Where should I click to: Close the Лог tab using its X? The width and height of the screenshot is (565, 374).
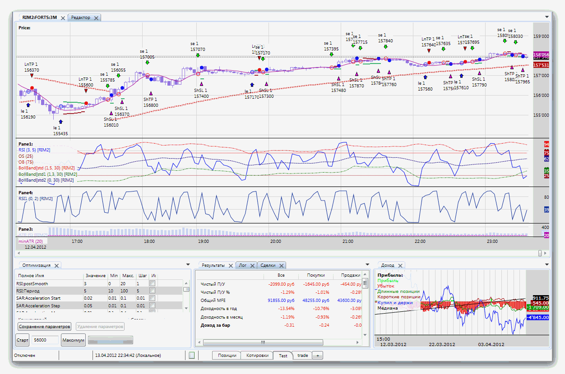coord(252,266)
